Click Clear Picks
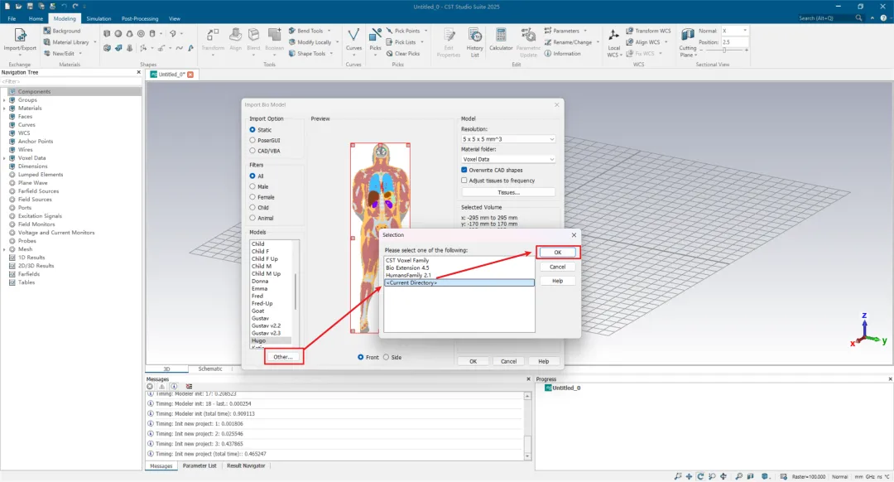Image resolution: width=894 pixels, height=482 pixels. 403,54
